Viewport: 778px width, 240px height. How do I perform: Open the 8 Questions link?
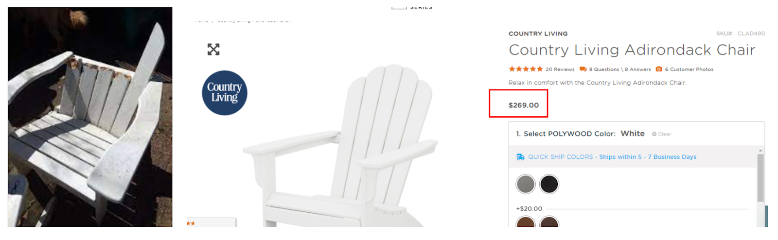click(x=604, y=69)
